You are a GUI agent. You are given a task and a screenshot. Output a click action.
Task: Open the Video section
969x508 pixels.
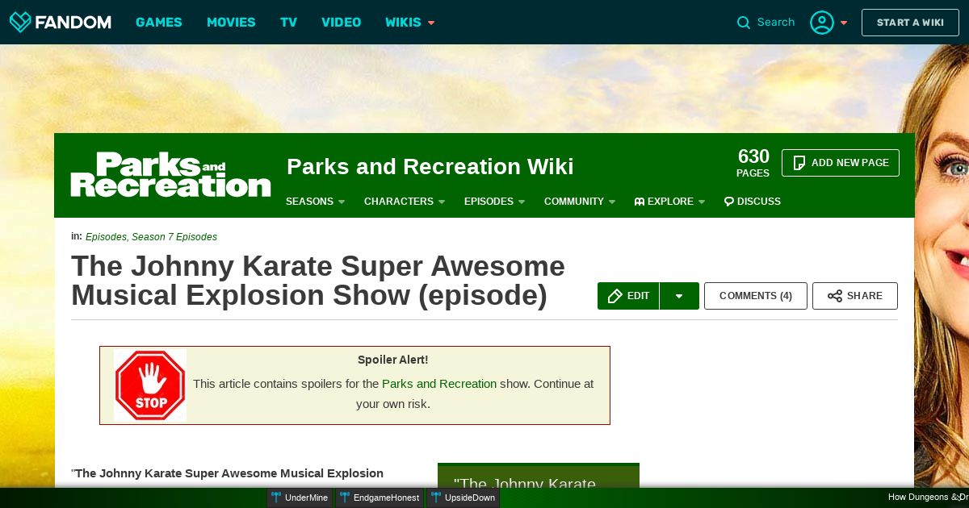(342, 23)
